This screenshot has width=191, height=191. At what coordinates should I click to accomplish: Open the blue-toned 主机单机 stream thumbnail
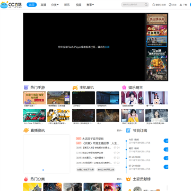(108, 98)
